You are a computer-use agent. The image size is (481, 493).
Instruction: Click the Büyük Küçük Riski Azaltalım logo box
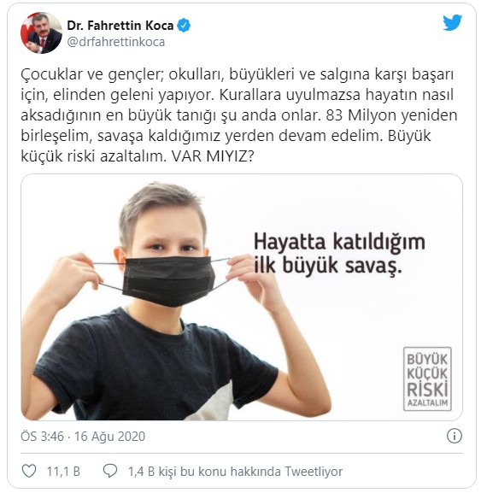click(x=427, y=379)
